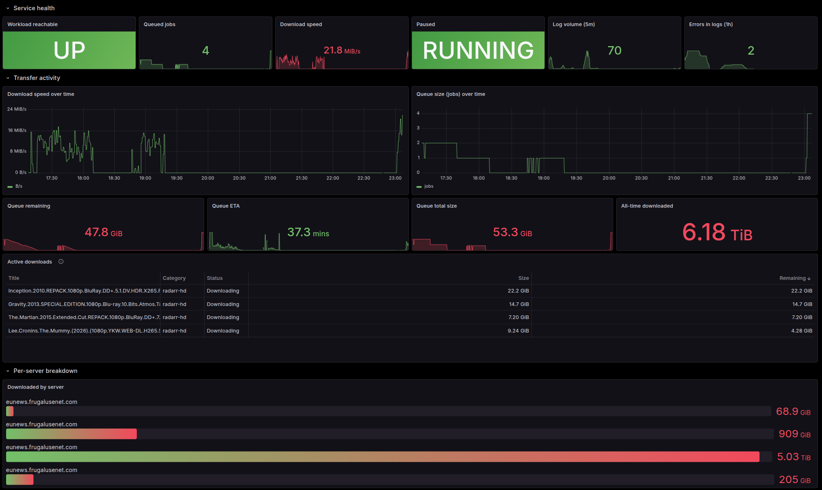822x490 pixels.
Task: Click the Active downloads panel title
Action: point(29,262)
